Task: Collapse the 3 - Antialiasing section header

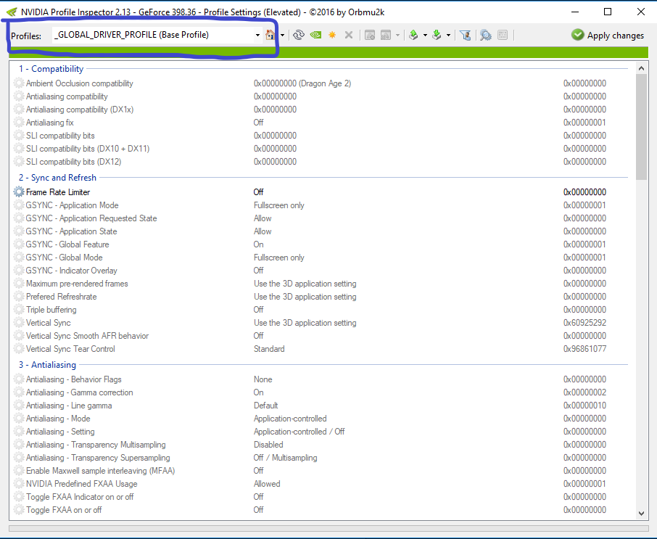Action: [47, 365]
